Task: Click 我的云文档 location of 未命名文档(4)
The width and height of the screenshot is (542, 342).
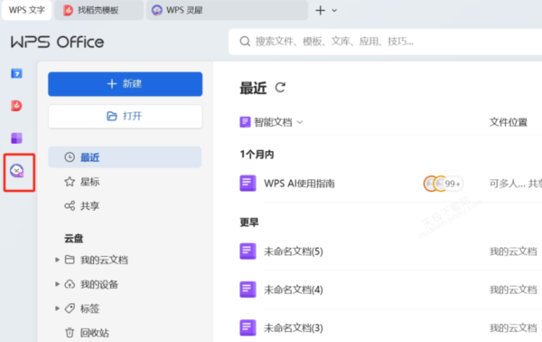Action: [513, 290]
